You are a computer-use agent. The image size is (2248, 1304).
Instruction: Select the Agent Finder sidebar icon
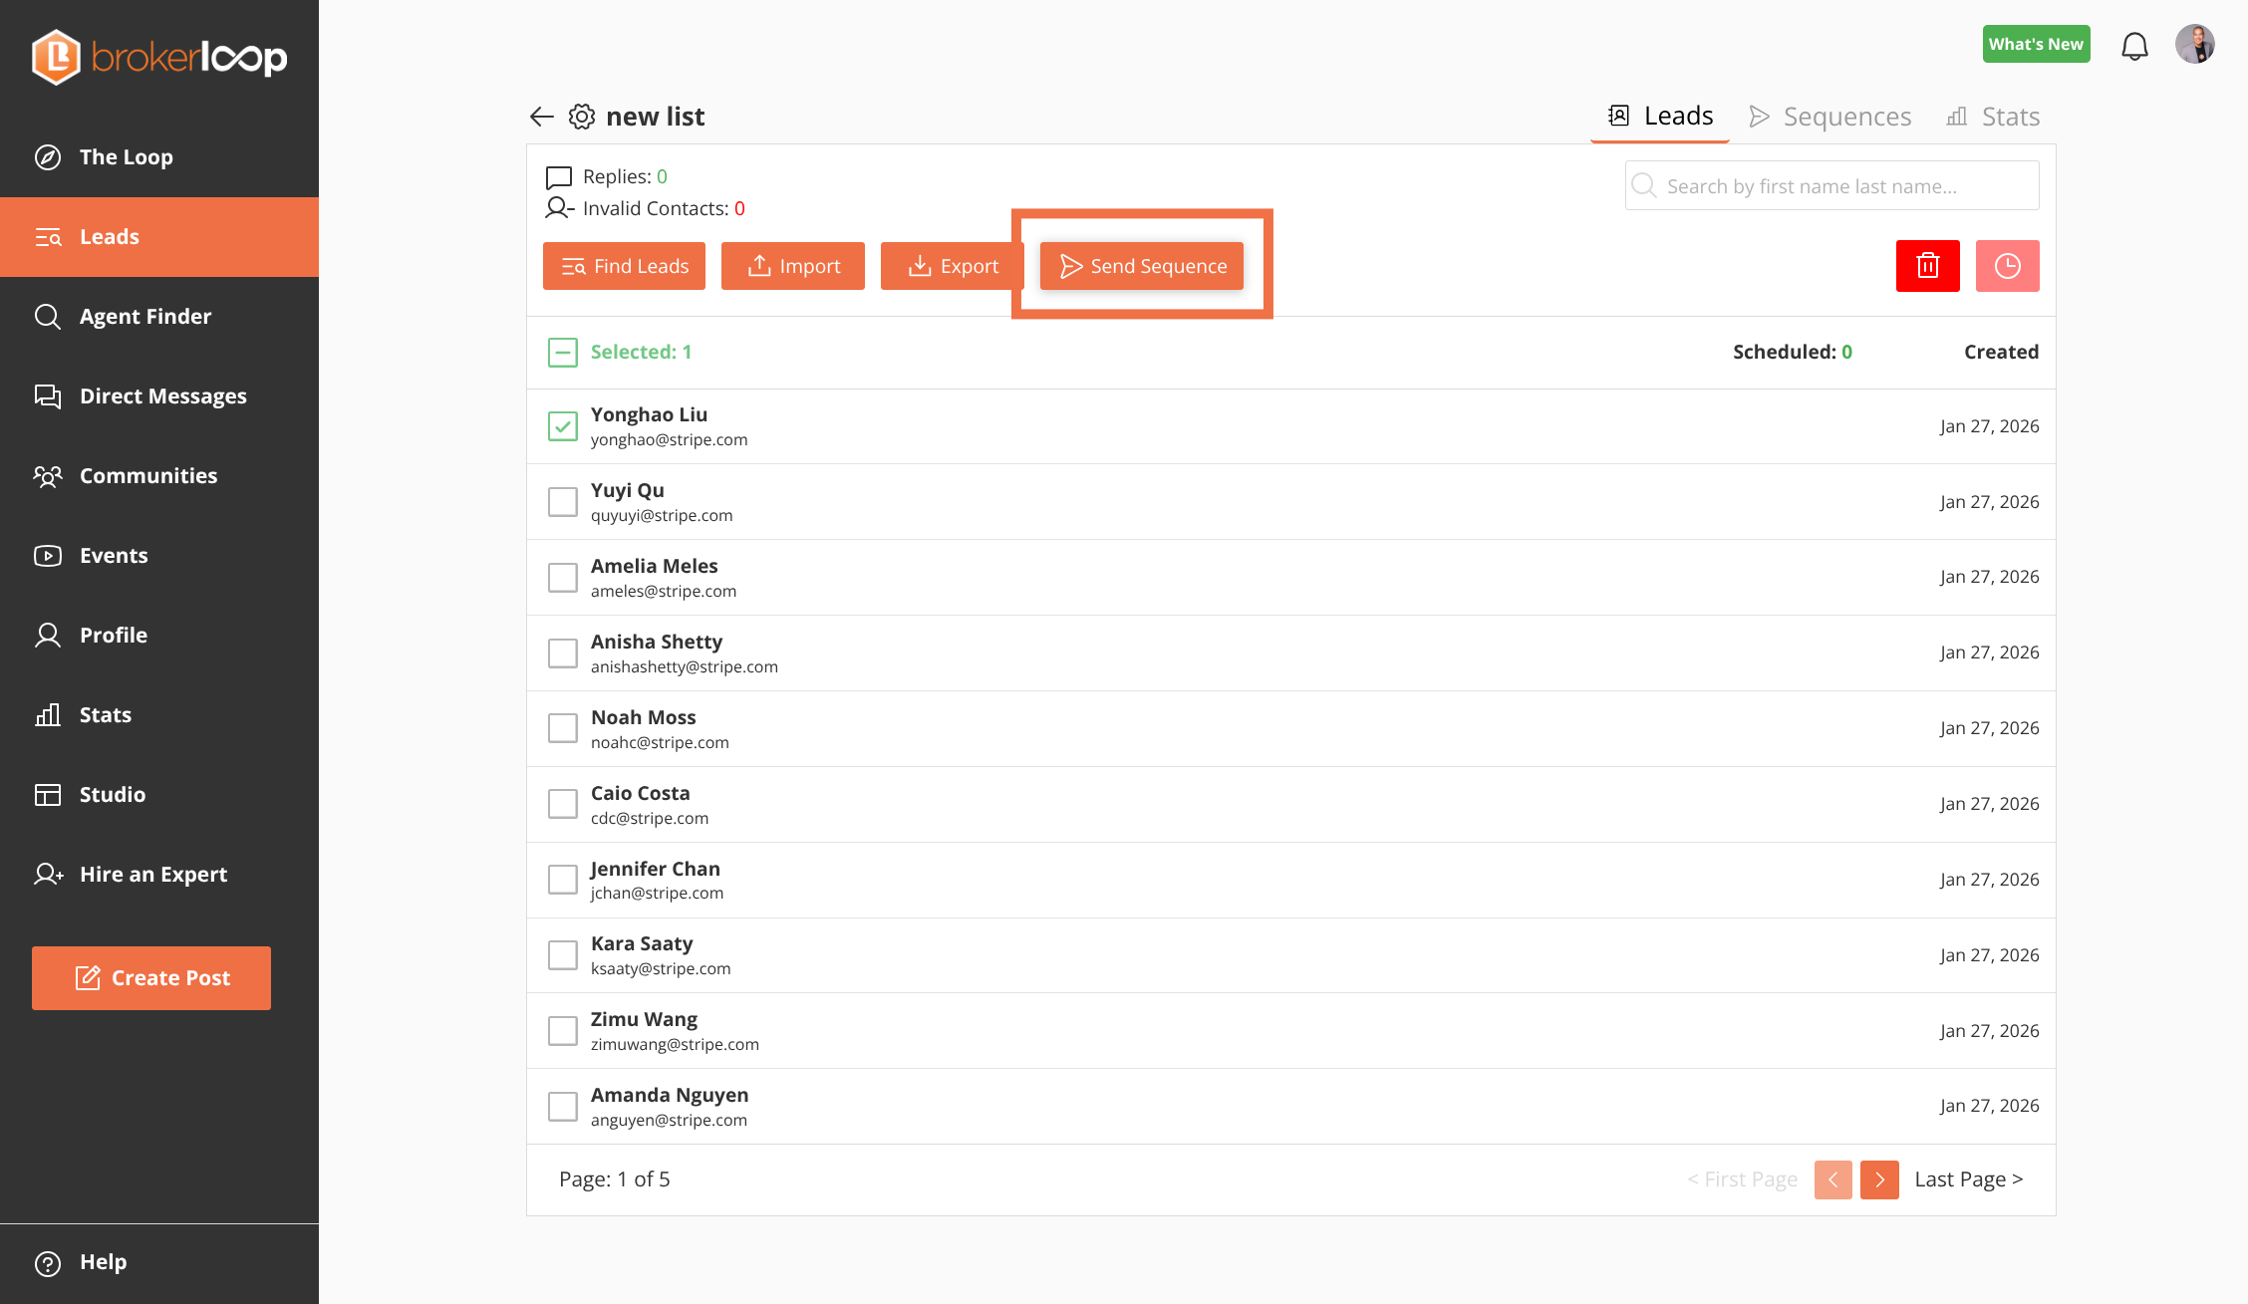47,316
